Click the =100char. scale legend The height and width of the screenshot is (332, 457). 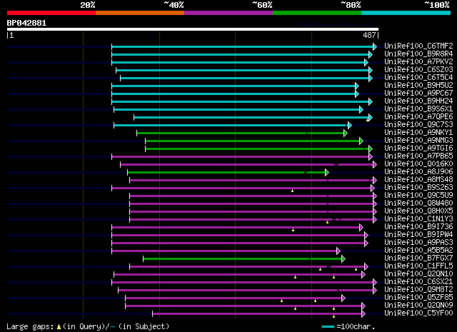pos(348,326)
